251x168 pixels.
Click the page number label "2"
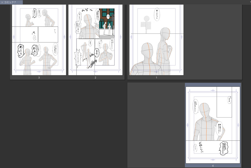tap(95, 77)
